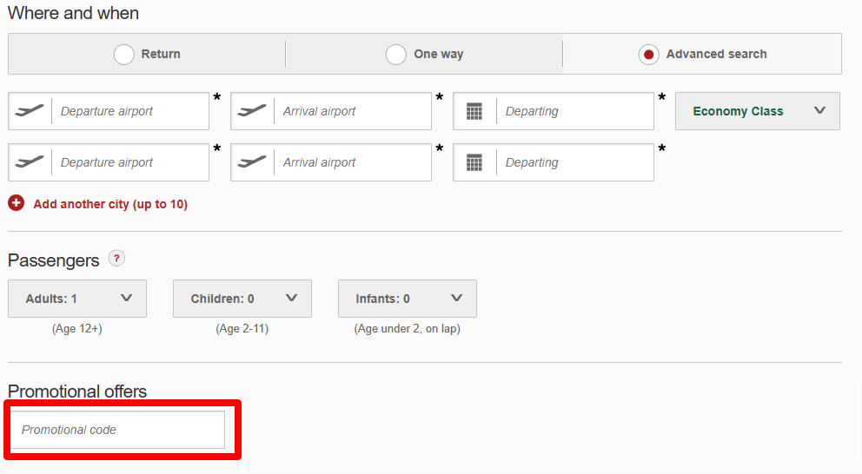862x474 pixels.
Task: Select the One way radio button
Action: 396,55
